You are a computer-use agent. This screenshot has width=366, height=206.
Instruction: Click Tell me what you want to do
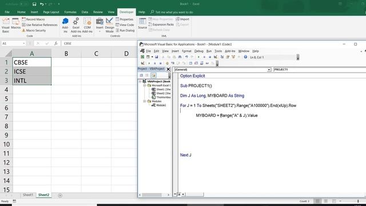click(172, 12)
